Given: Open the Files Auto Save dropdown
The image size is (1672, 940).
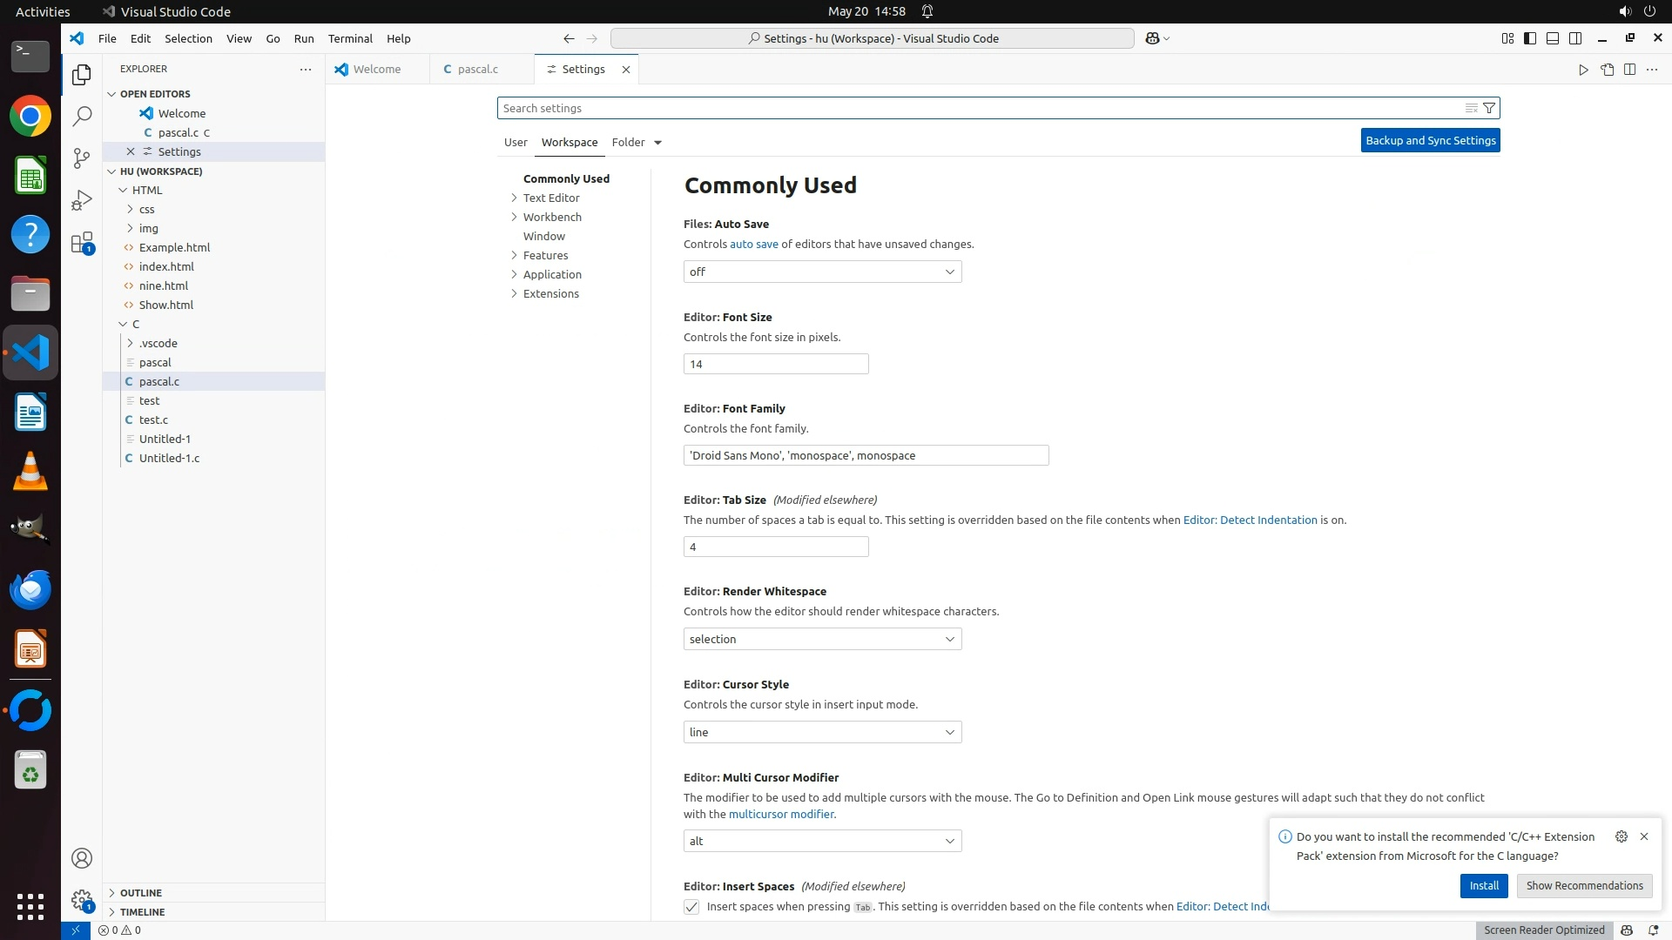Looking at the screenshot, I should pos(822,272).
